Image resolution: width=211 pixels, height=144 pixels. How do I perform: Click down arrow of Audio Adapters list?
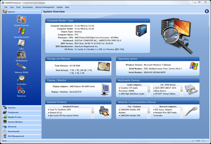pos(149,95)
